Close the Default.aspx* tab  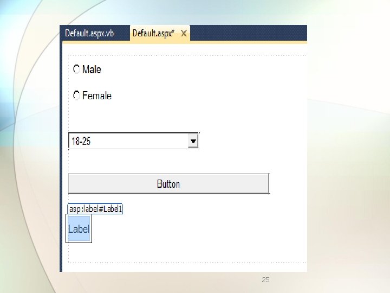184,34
